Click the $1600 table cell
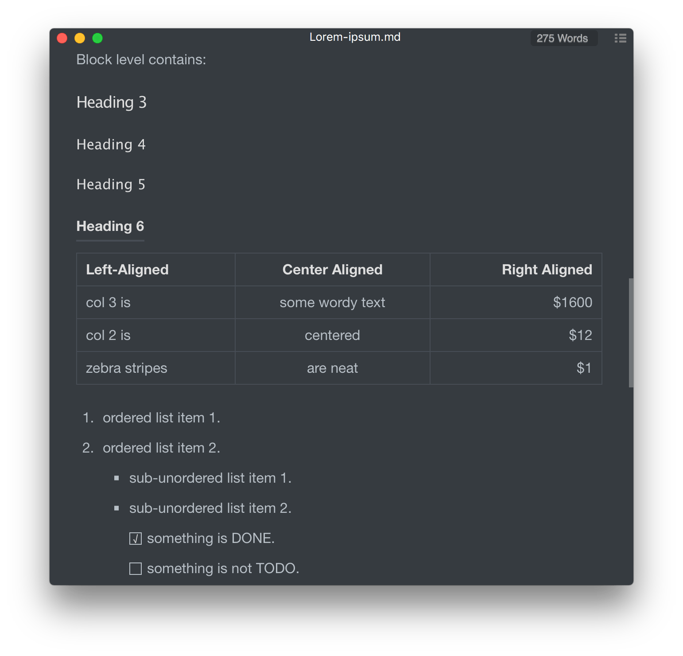The width and height of the screenshot is (683, 656). pyautogui.click(x=516, y=302)
